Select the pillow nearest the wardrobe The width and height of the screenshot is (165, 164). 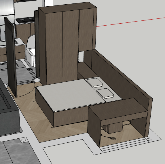[x=95, y=83]
